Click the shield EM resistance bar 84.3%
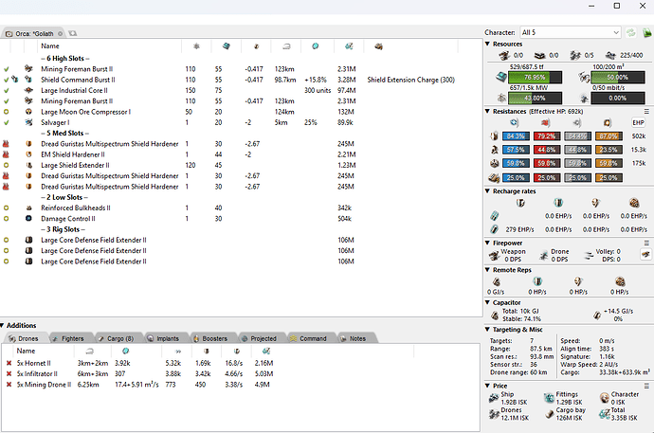Viewport: 654px width, 433px height. coord(516,135)
